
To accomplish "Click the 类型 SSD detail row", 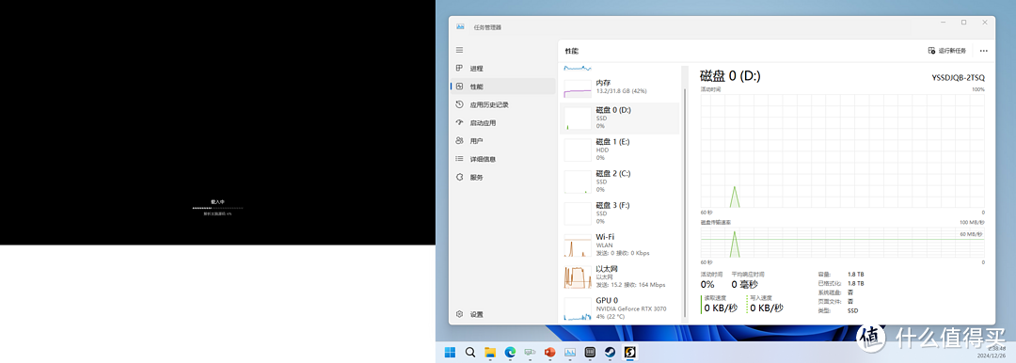I will coord(838,310).
